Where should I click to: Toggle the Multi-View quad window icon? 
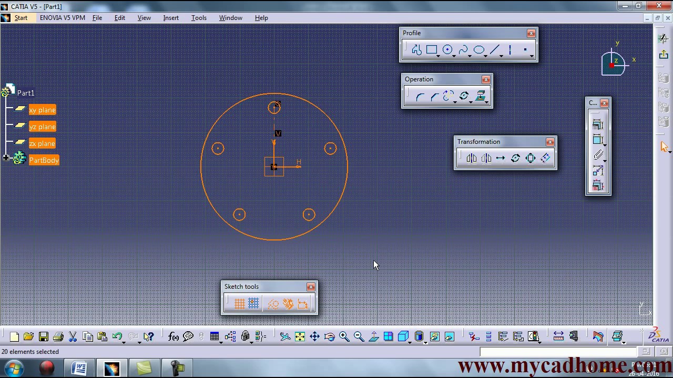[x=389, y=337]
